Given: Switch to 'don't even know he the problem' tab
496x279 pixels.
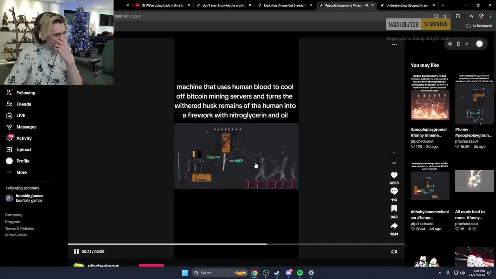Looking at the screenshot, I should (224, 5).
